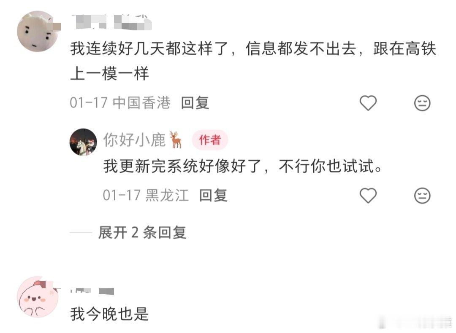Open the 你好小鹿 author avatar
Image resolution: width=456 pixels, height=333 pixels.
click(x=83, y=142)
